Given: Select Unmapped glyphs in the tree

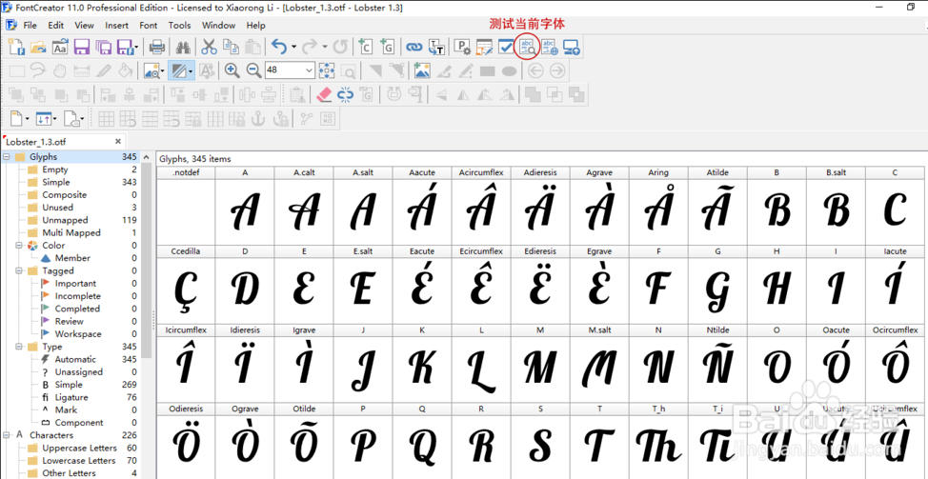Looking at the screenshot, I should point(65,220).
